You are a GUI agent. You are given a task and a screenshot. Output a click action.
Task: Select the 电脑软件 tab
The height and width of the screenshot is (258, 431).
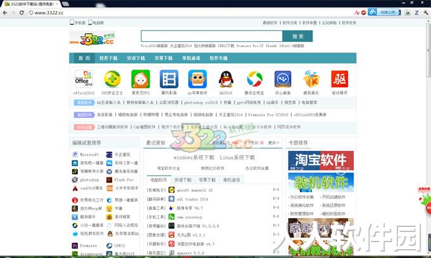tap(159, 180)
